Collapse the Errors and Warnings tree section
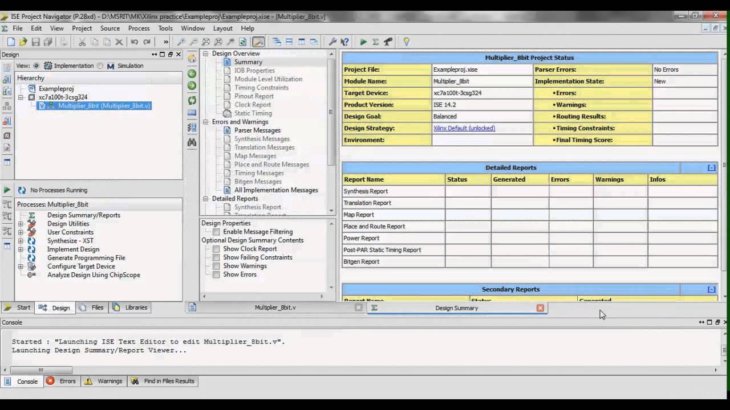 [x=206, y=122]
